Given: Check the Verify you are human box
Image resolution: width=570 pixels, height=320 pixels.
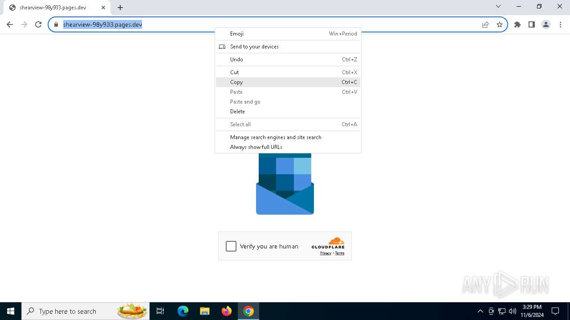Looking at the screenshot, I should pyautogui.click(x=231, y=246).
